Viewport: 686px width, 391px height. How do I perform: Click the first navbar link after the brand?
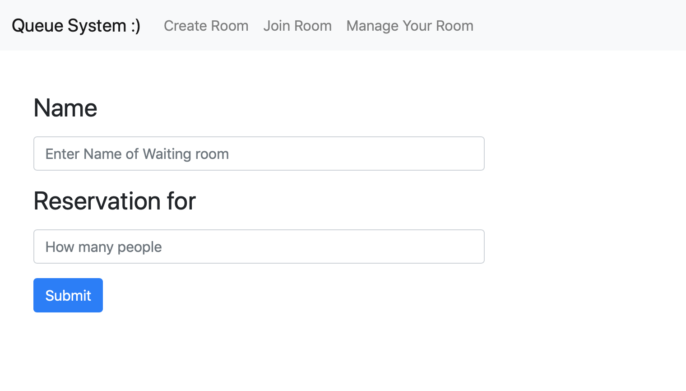pos(206,26)
